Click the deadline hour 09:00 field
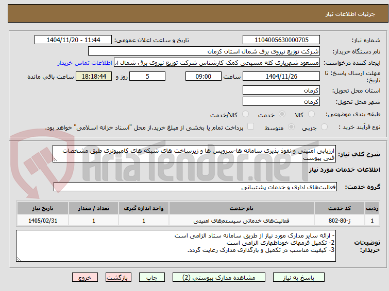 [x=203, y=76]
